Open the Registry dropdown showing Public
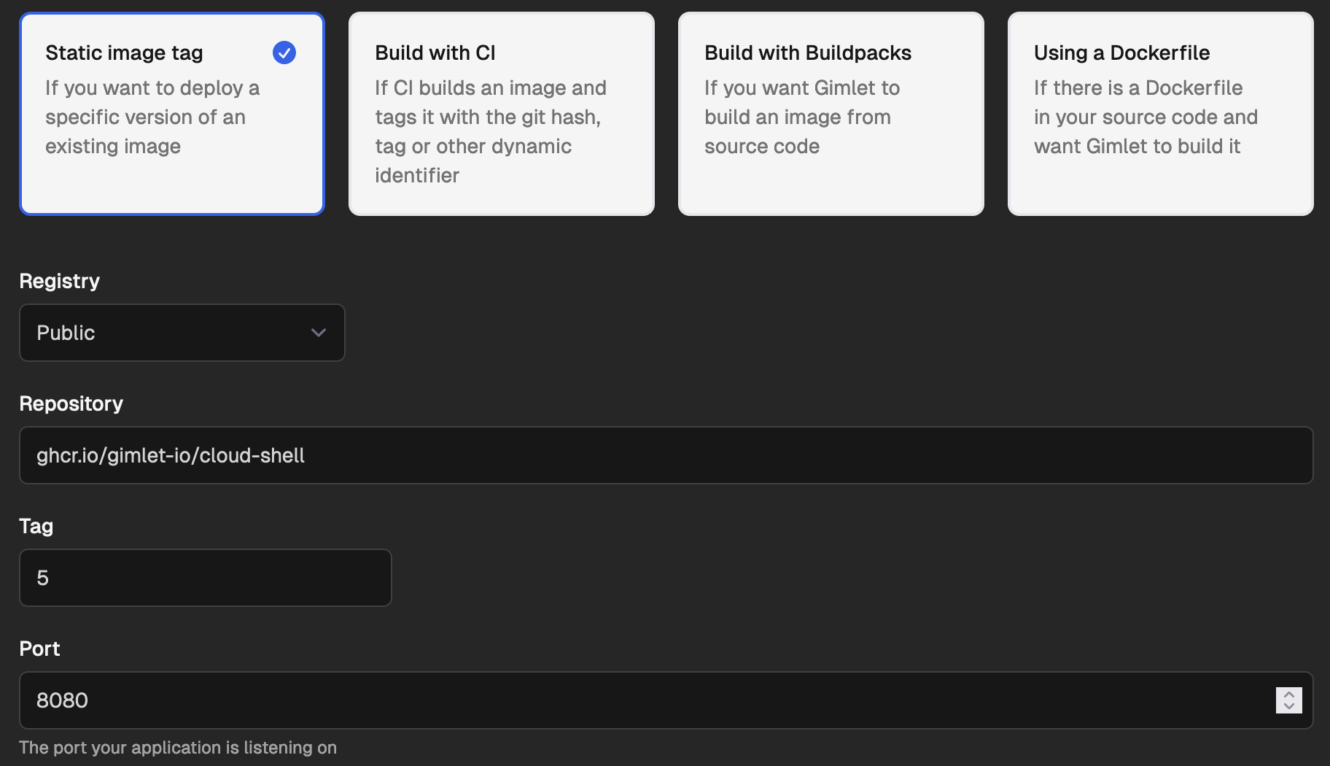 (x=182, y=333)
